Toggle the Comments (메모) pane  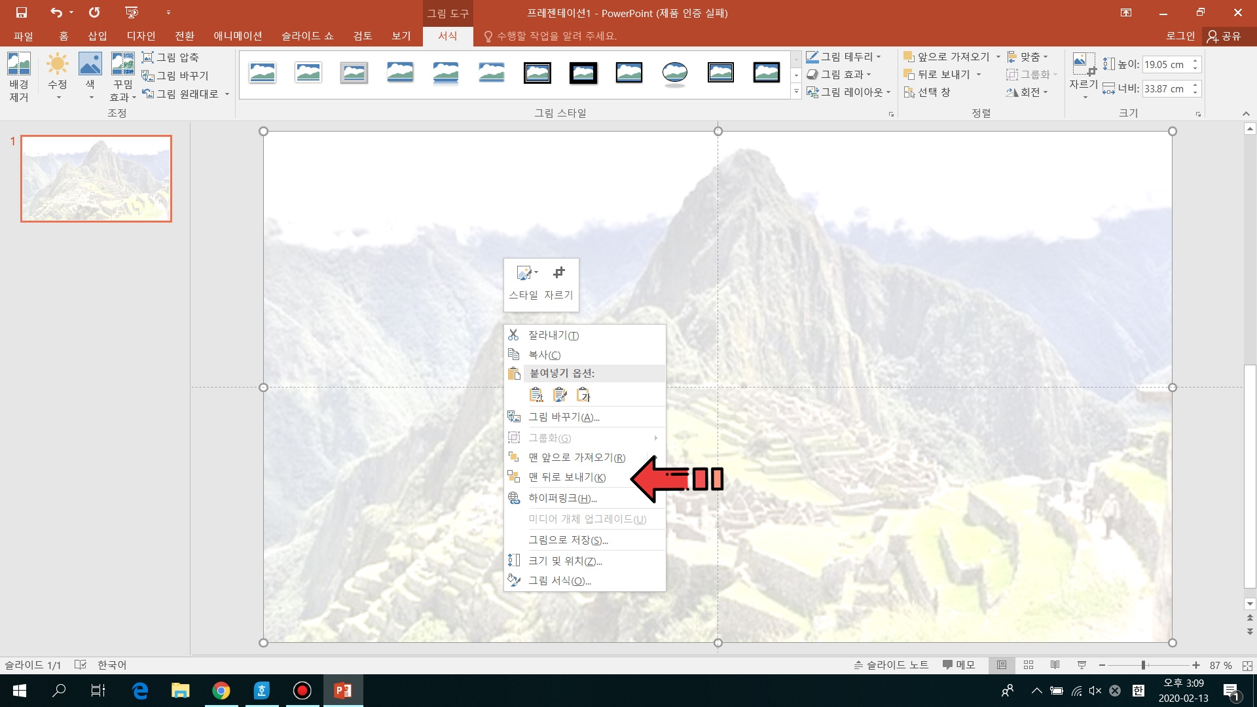coord(958,665)
